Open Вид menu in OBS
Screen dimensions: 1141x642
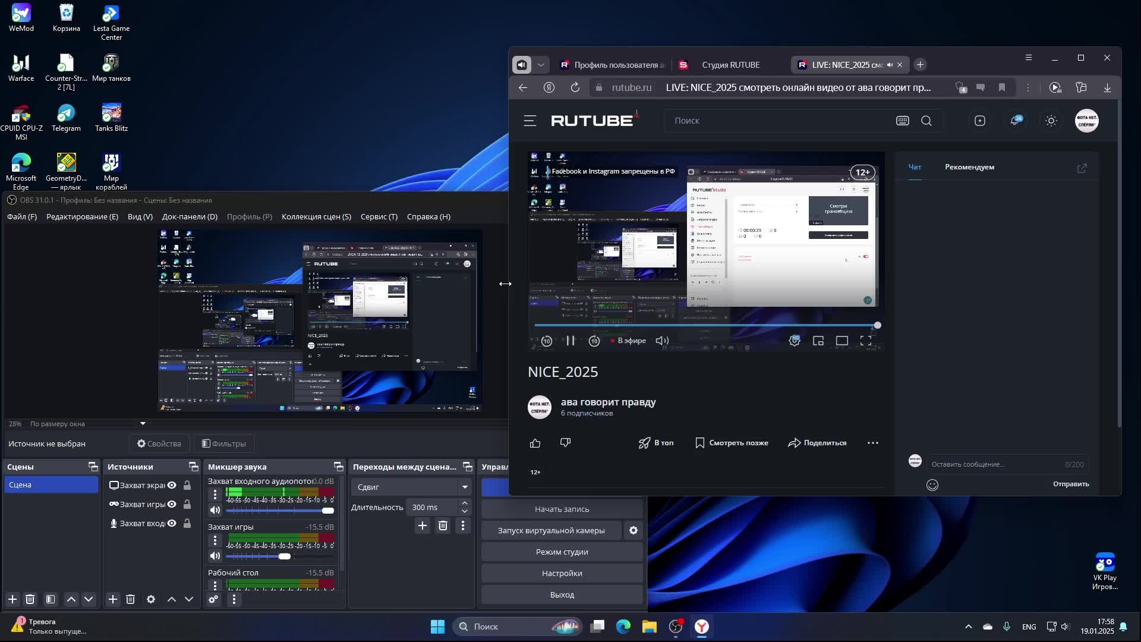(x=140, y=216)
